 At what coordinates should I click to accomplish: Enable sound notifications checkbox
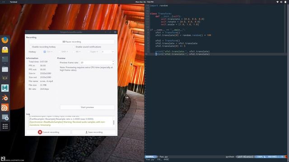tap(74, 47)
